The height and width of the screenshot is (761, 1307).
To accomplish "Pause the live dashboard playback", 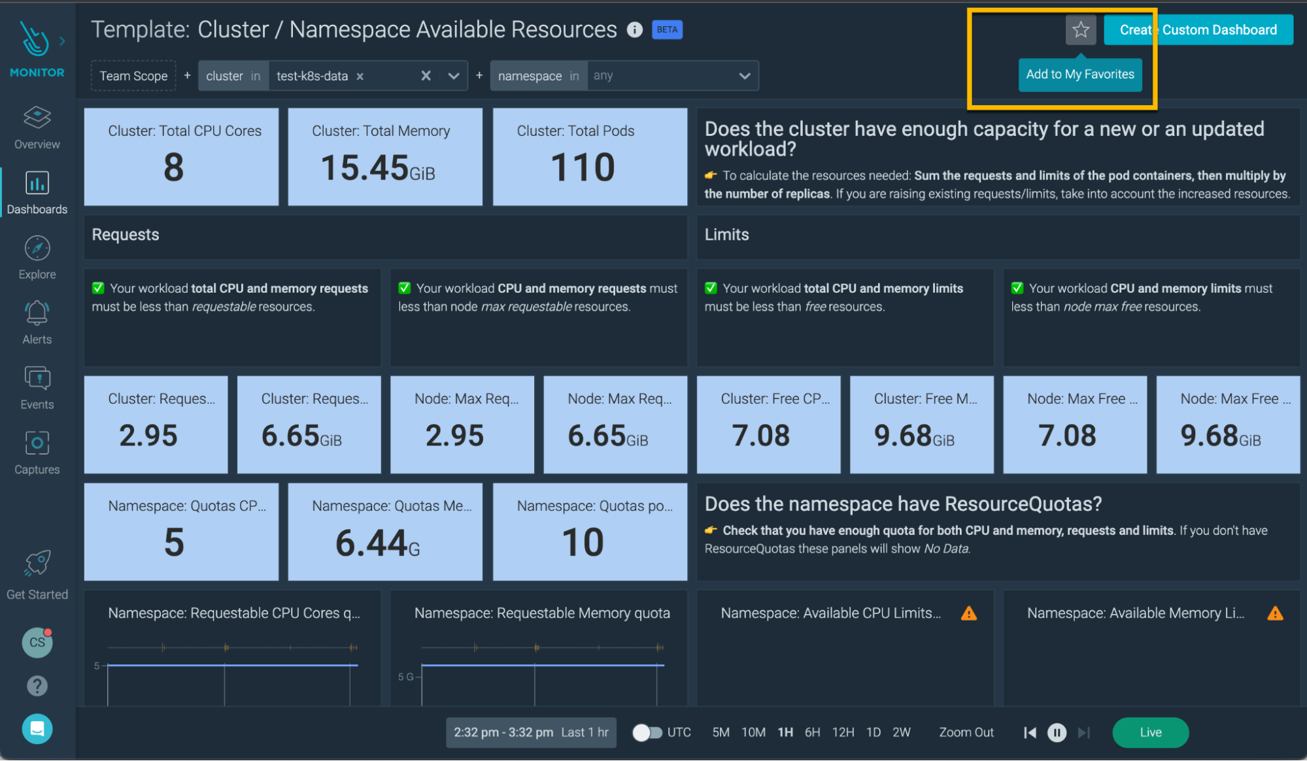I will 1057,732.
